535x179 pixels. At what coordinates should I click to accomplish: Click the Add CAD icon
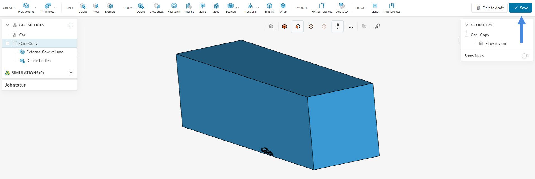342,8
